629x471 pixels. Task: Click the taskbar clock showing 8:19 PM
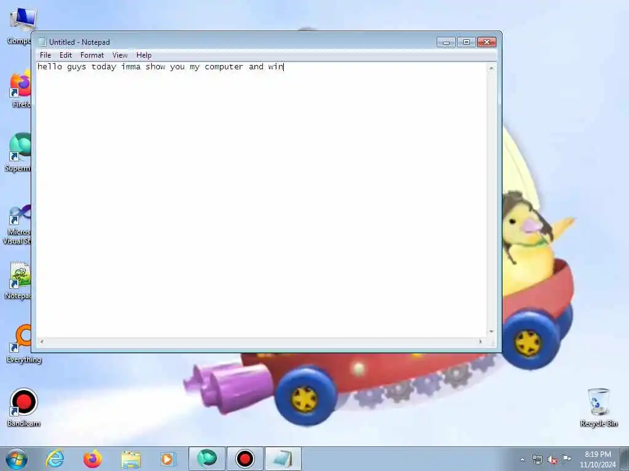(x=597, y=459)
